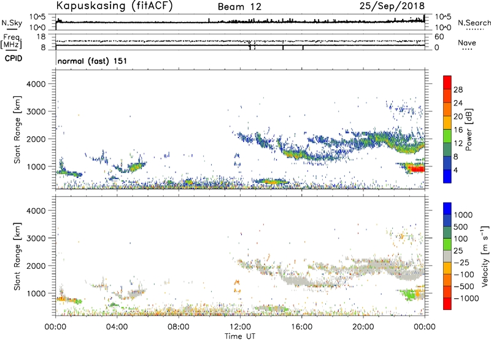Click the 'normal (fast) 151' mode text
491x340 pixels.
(93, 61)
